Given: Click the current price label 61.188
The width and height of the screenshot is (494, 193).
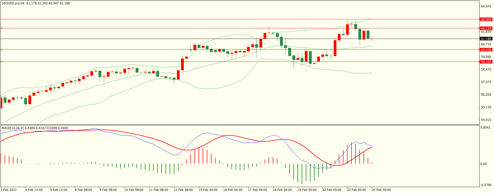Looking at the screenshot, I should pyautogui.click(x=486, y=39).
